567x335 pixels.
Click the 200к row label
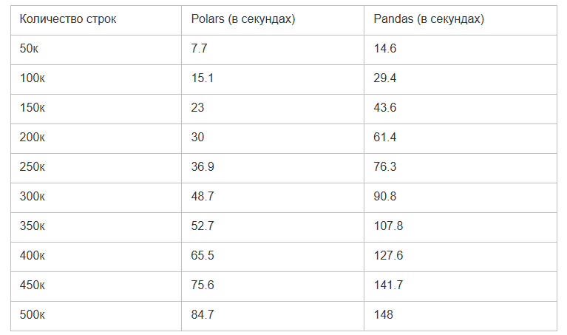click(x=34, y=138)
